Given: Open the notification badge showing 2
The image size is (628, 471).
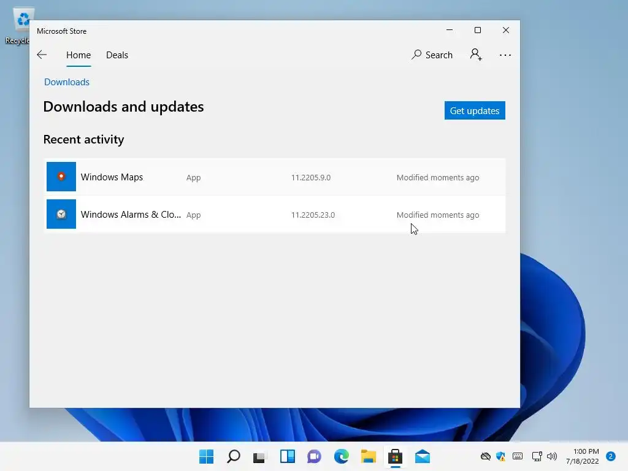Looking at the screenshot, I should 611,456.
